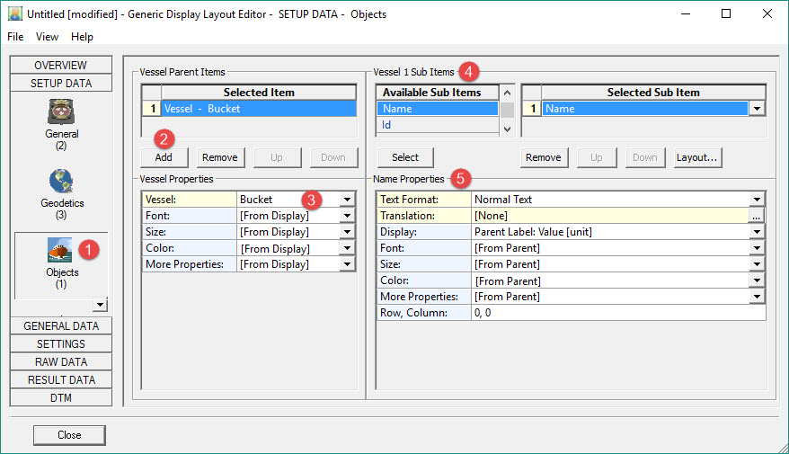The image size is (789, 454).
Task: Expand Name More Properties dropdown
Action: (757, 297)
